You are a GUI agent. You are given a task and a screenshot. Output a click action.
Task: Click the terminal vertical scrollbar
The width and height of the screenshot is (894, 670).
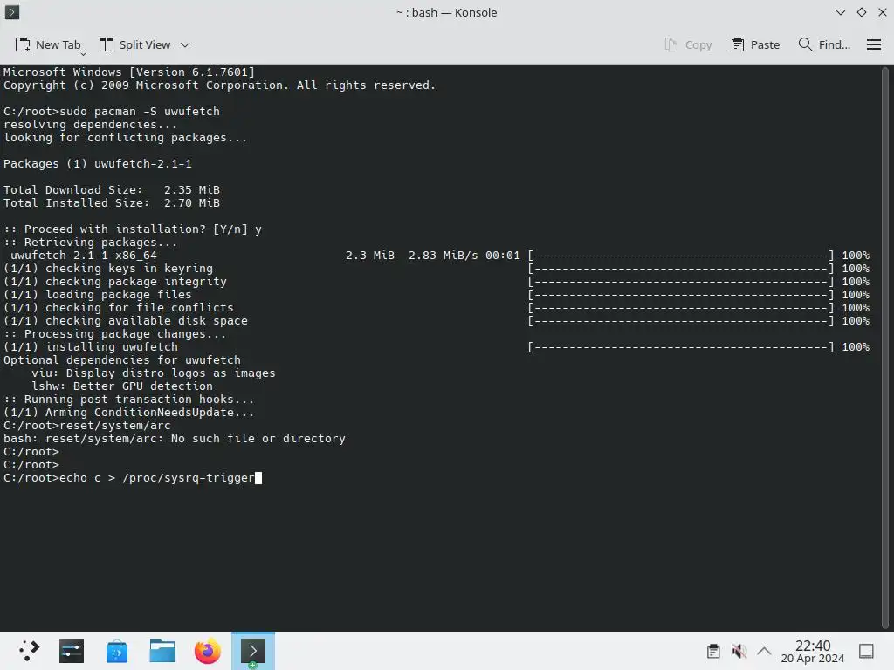[885, 347]
